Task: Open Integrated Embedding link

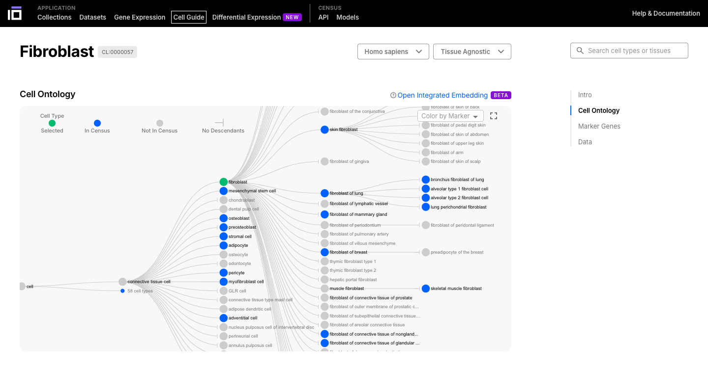Action: coord(442,95)
